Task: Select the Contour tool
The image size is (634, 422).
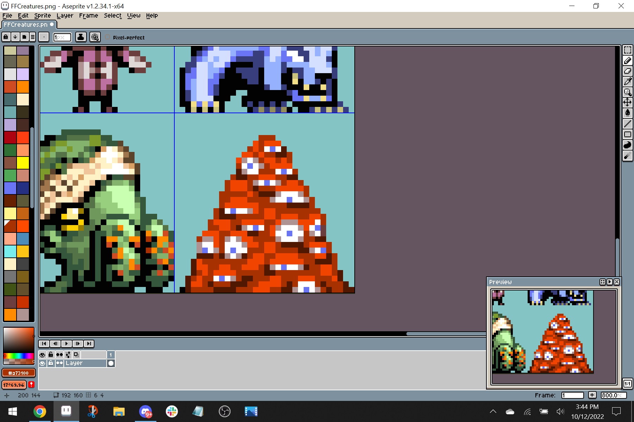Action: coord(628,145)
